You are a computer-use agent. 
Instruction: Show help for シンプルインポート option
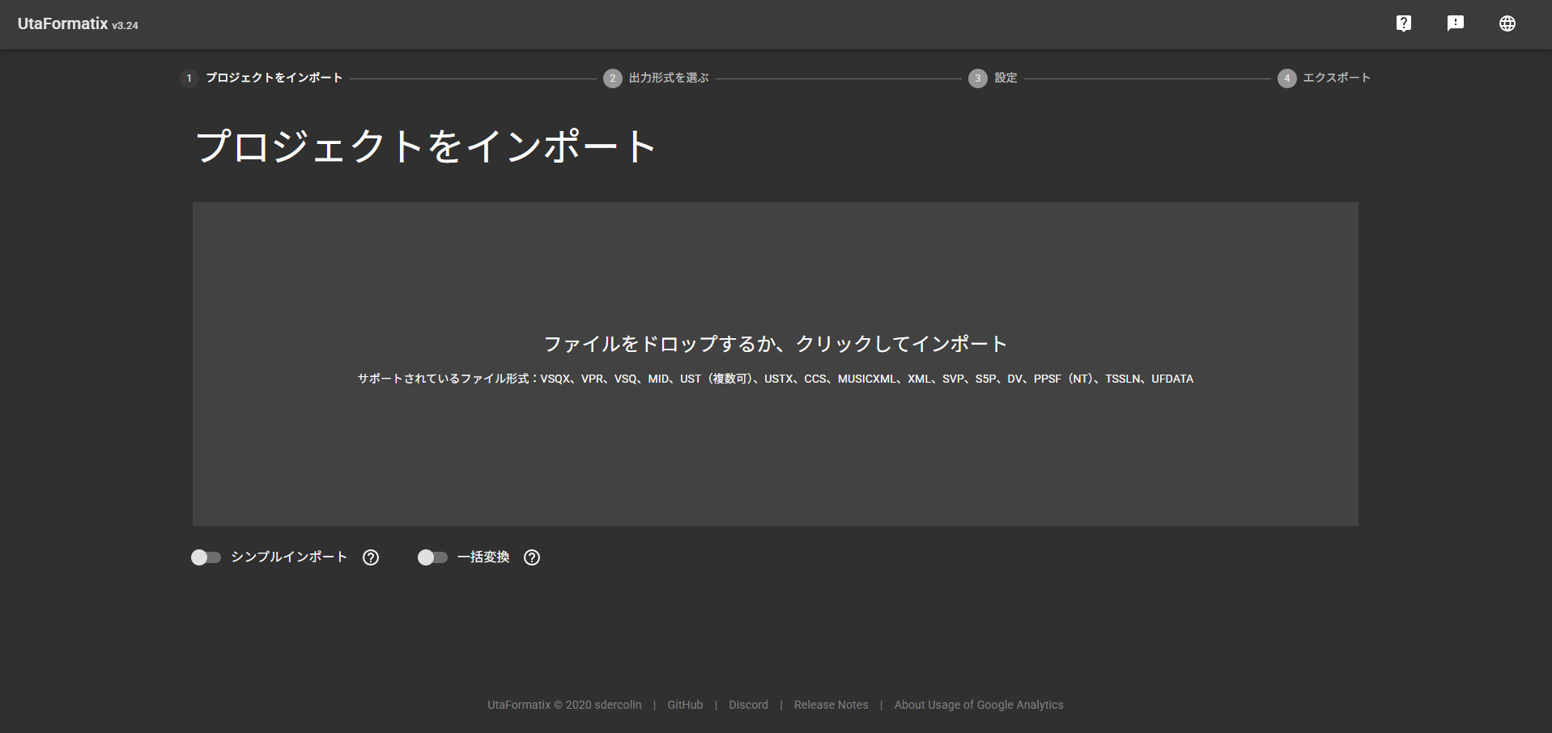point(371,557)
